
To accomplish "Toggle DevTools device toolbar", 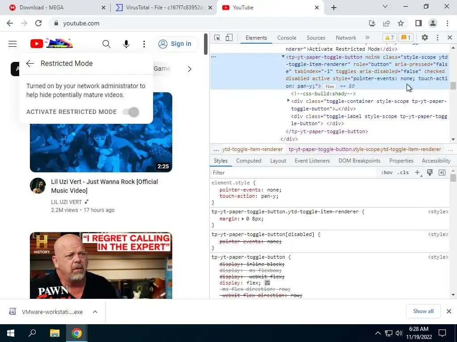I will (x=229, y=38).
